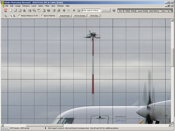Click the Adobe Online icon
This screenshot has width=175, height=131.
[6, 10]
